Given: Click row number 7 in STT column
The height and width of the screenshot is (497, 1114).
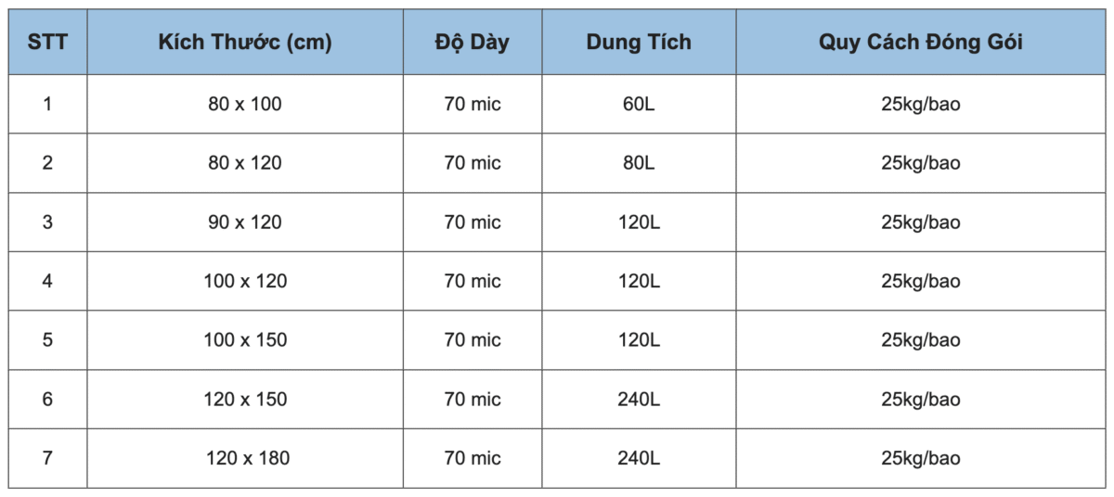Looking at the screenshot, I should click(47, 458).
